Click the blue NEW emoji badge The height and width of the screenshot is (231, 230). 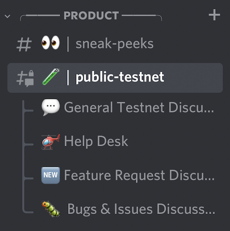pyautogui.click(x=51, y=175)
